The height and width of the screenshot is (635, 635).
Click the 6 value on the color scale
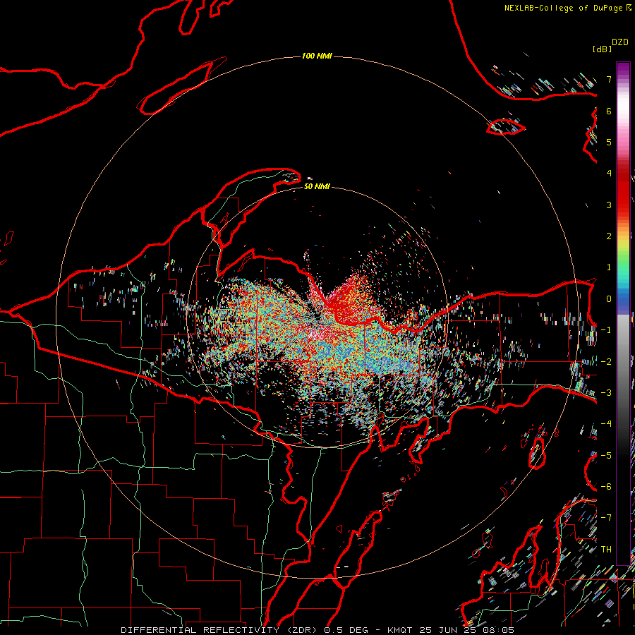click(x=609, y=111)
